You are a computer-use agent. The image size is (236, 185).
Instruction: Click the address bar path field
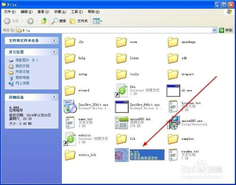point(114,30)
